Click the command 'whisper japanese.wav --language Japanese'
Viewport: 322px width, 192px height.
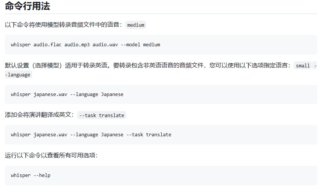pyautogui.click(x=67, y=94)
